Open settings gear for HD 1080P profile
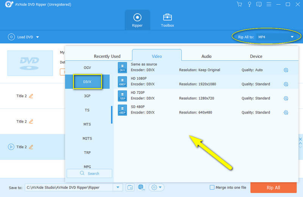The height and width of the screenshot is (197, 303). [286, 84]
